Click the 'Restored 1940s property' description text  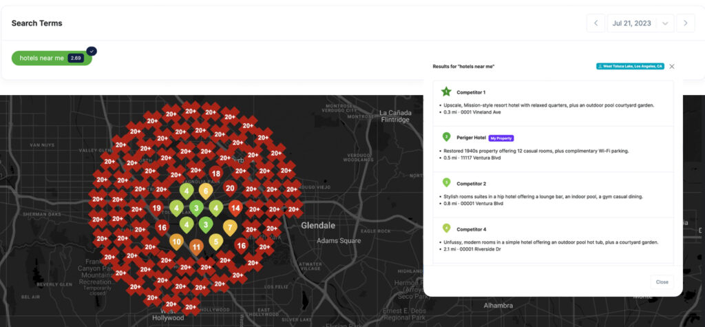(536, 151)
